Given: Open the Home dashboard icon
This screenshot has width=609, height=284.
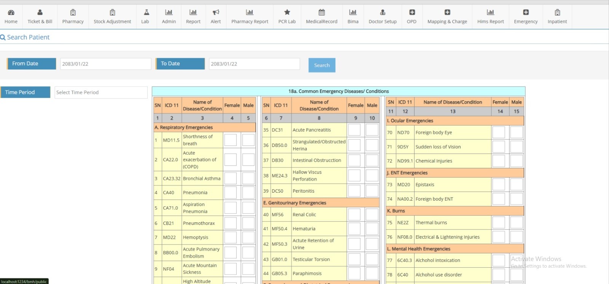Looking at the screenshot, I should click(x=11, y=13).
